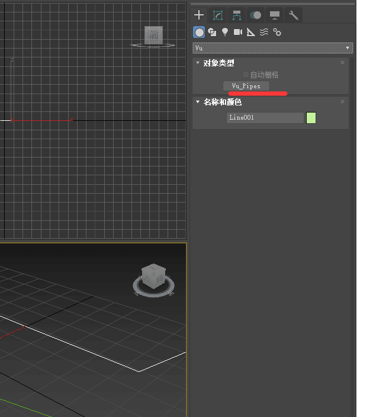
Task: Click the green object color swatch
Action: [311, 118]
